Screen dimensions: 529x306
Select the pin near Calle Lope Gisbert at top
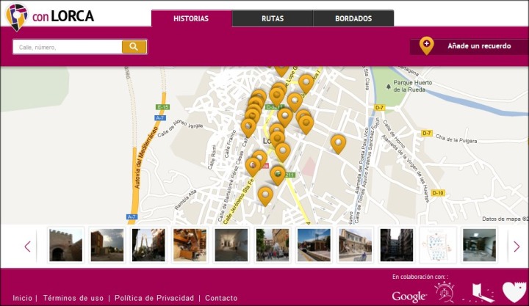tap(281, 70)
